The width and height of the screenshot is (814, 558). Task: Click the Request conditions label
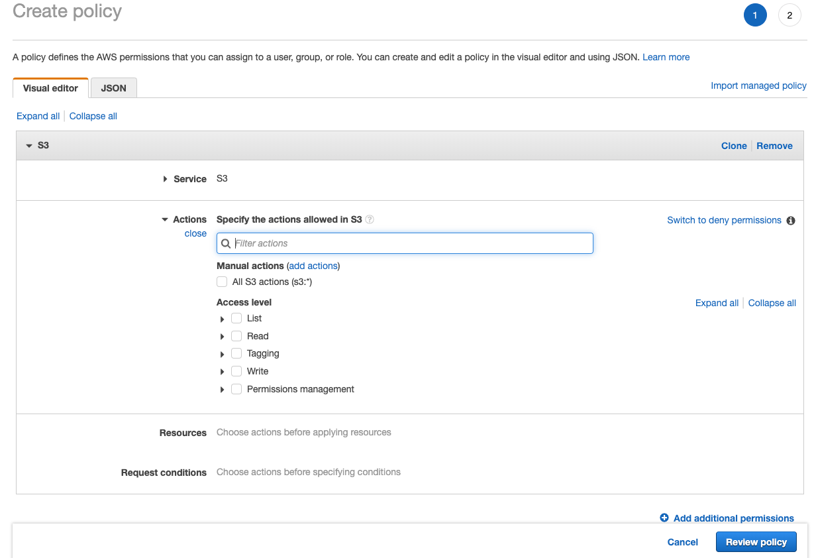point(164,473)
